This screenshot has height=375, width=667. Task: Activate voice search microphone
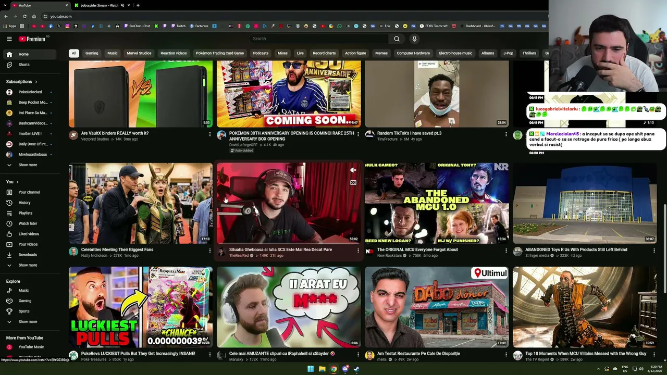[x=414, y=39]
